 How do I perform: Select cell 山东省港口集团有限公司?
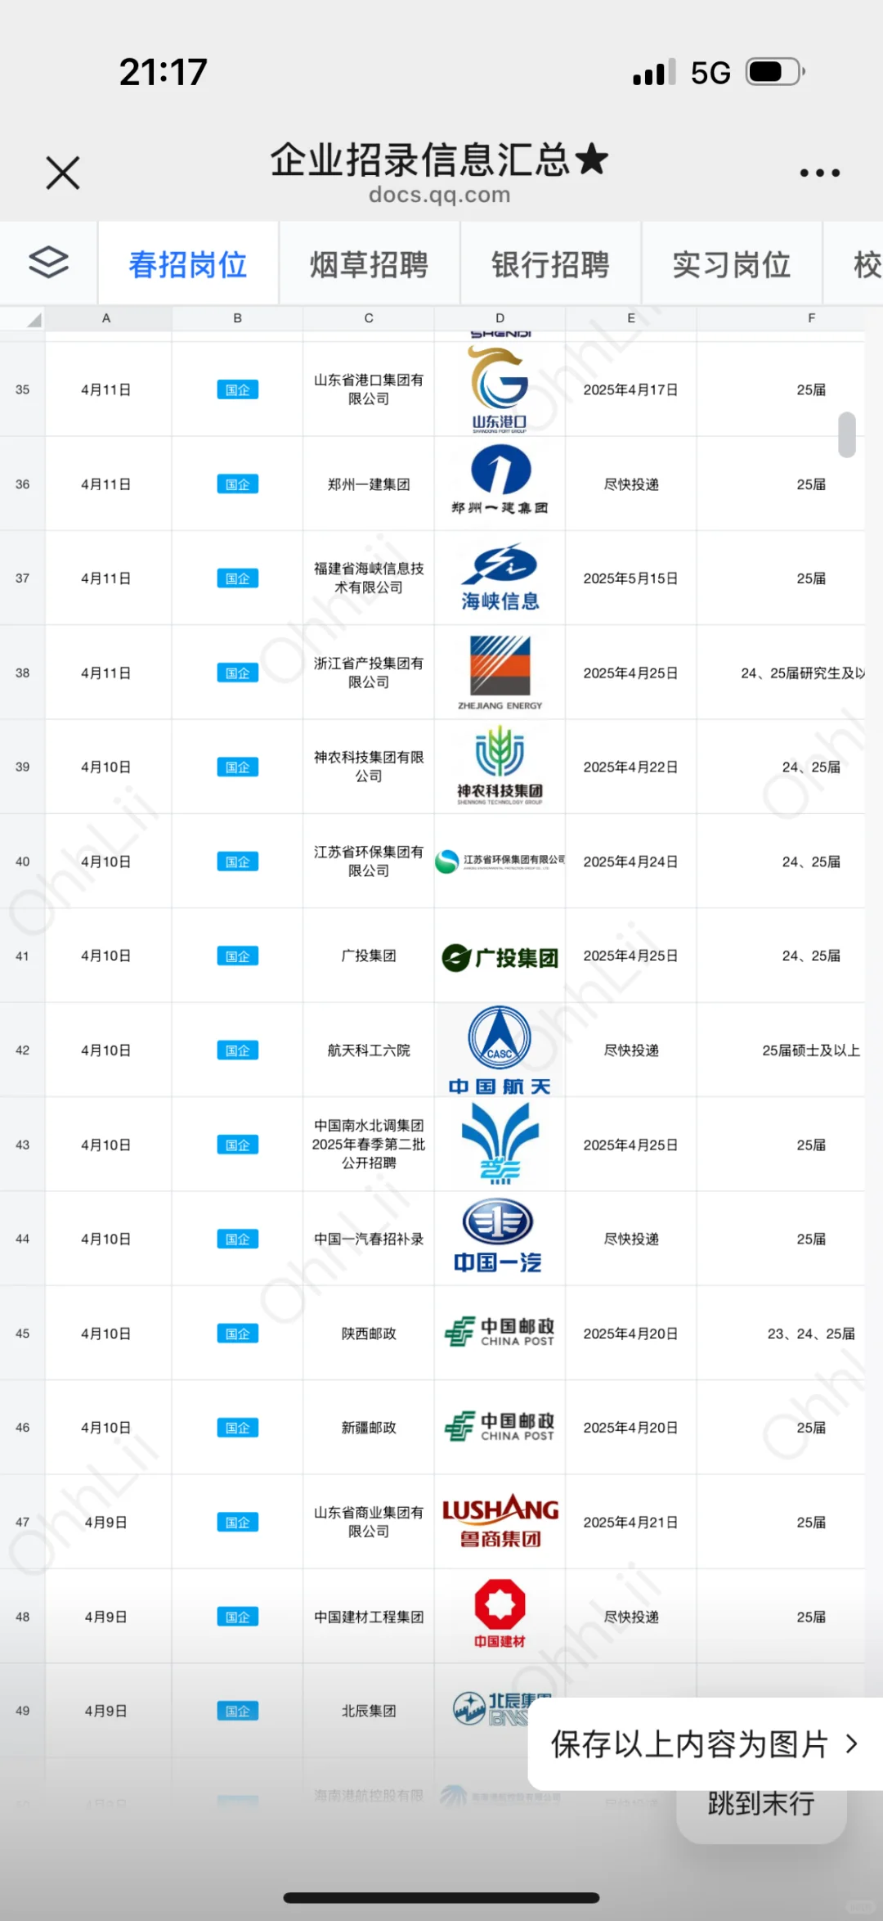coord(369,389)
